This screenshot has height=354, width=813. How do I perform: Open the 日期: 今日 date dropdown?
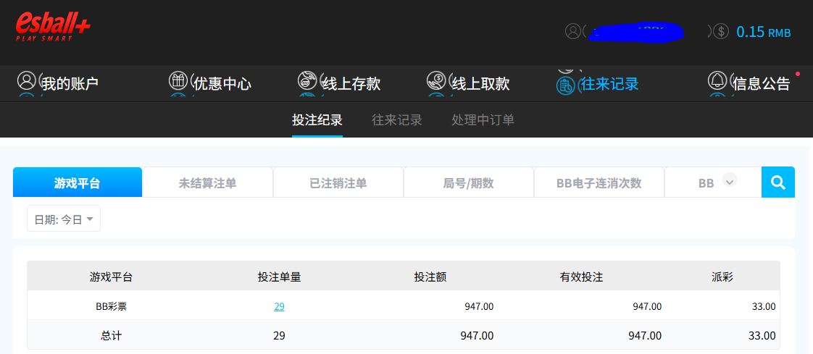tap(64, 219)
